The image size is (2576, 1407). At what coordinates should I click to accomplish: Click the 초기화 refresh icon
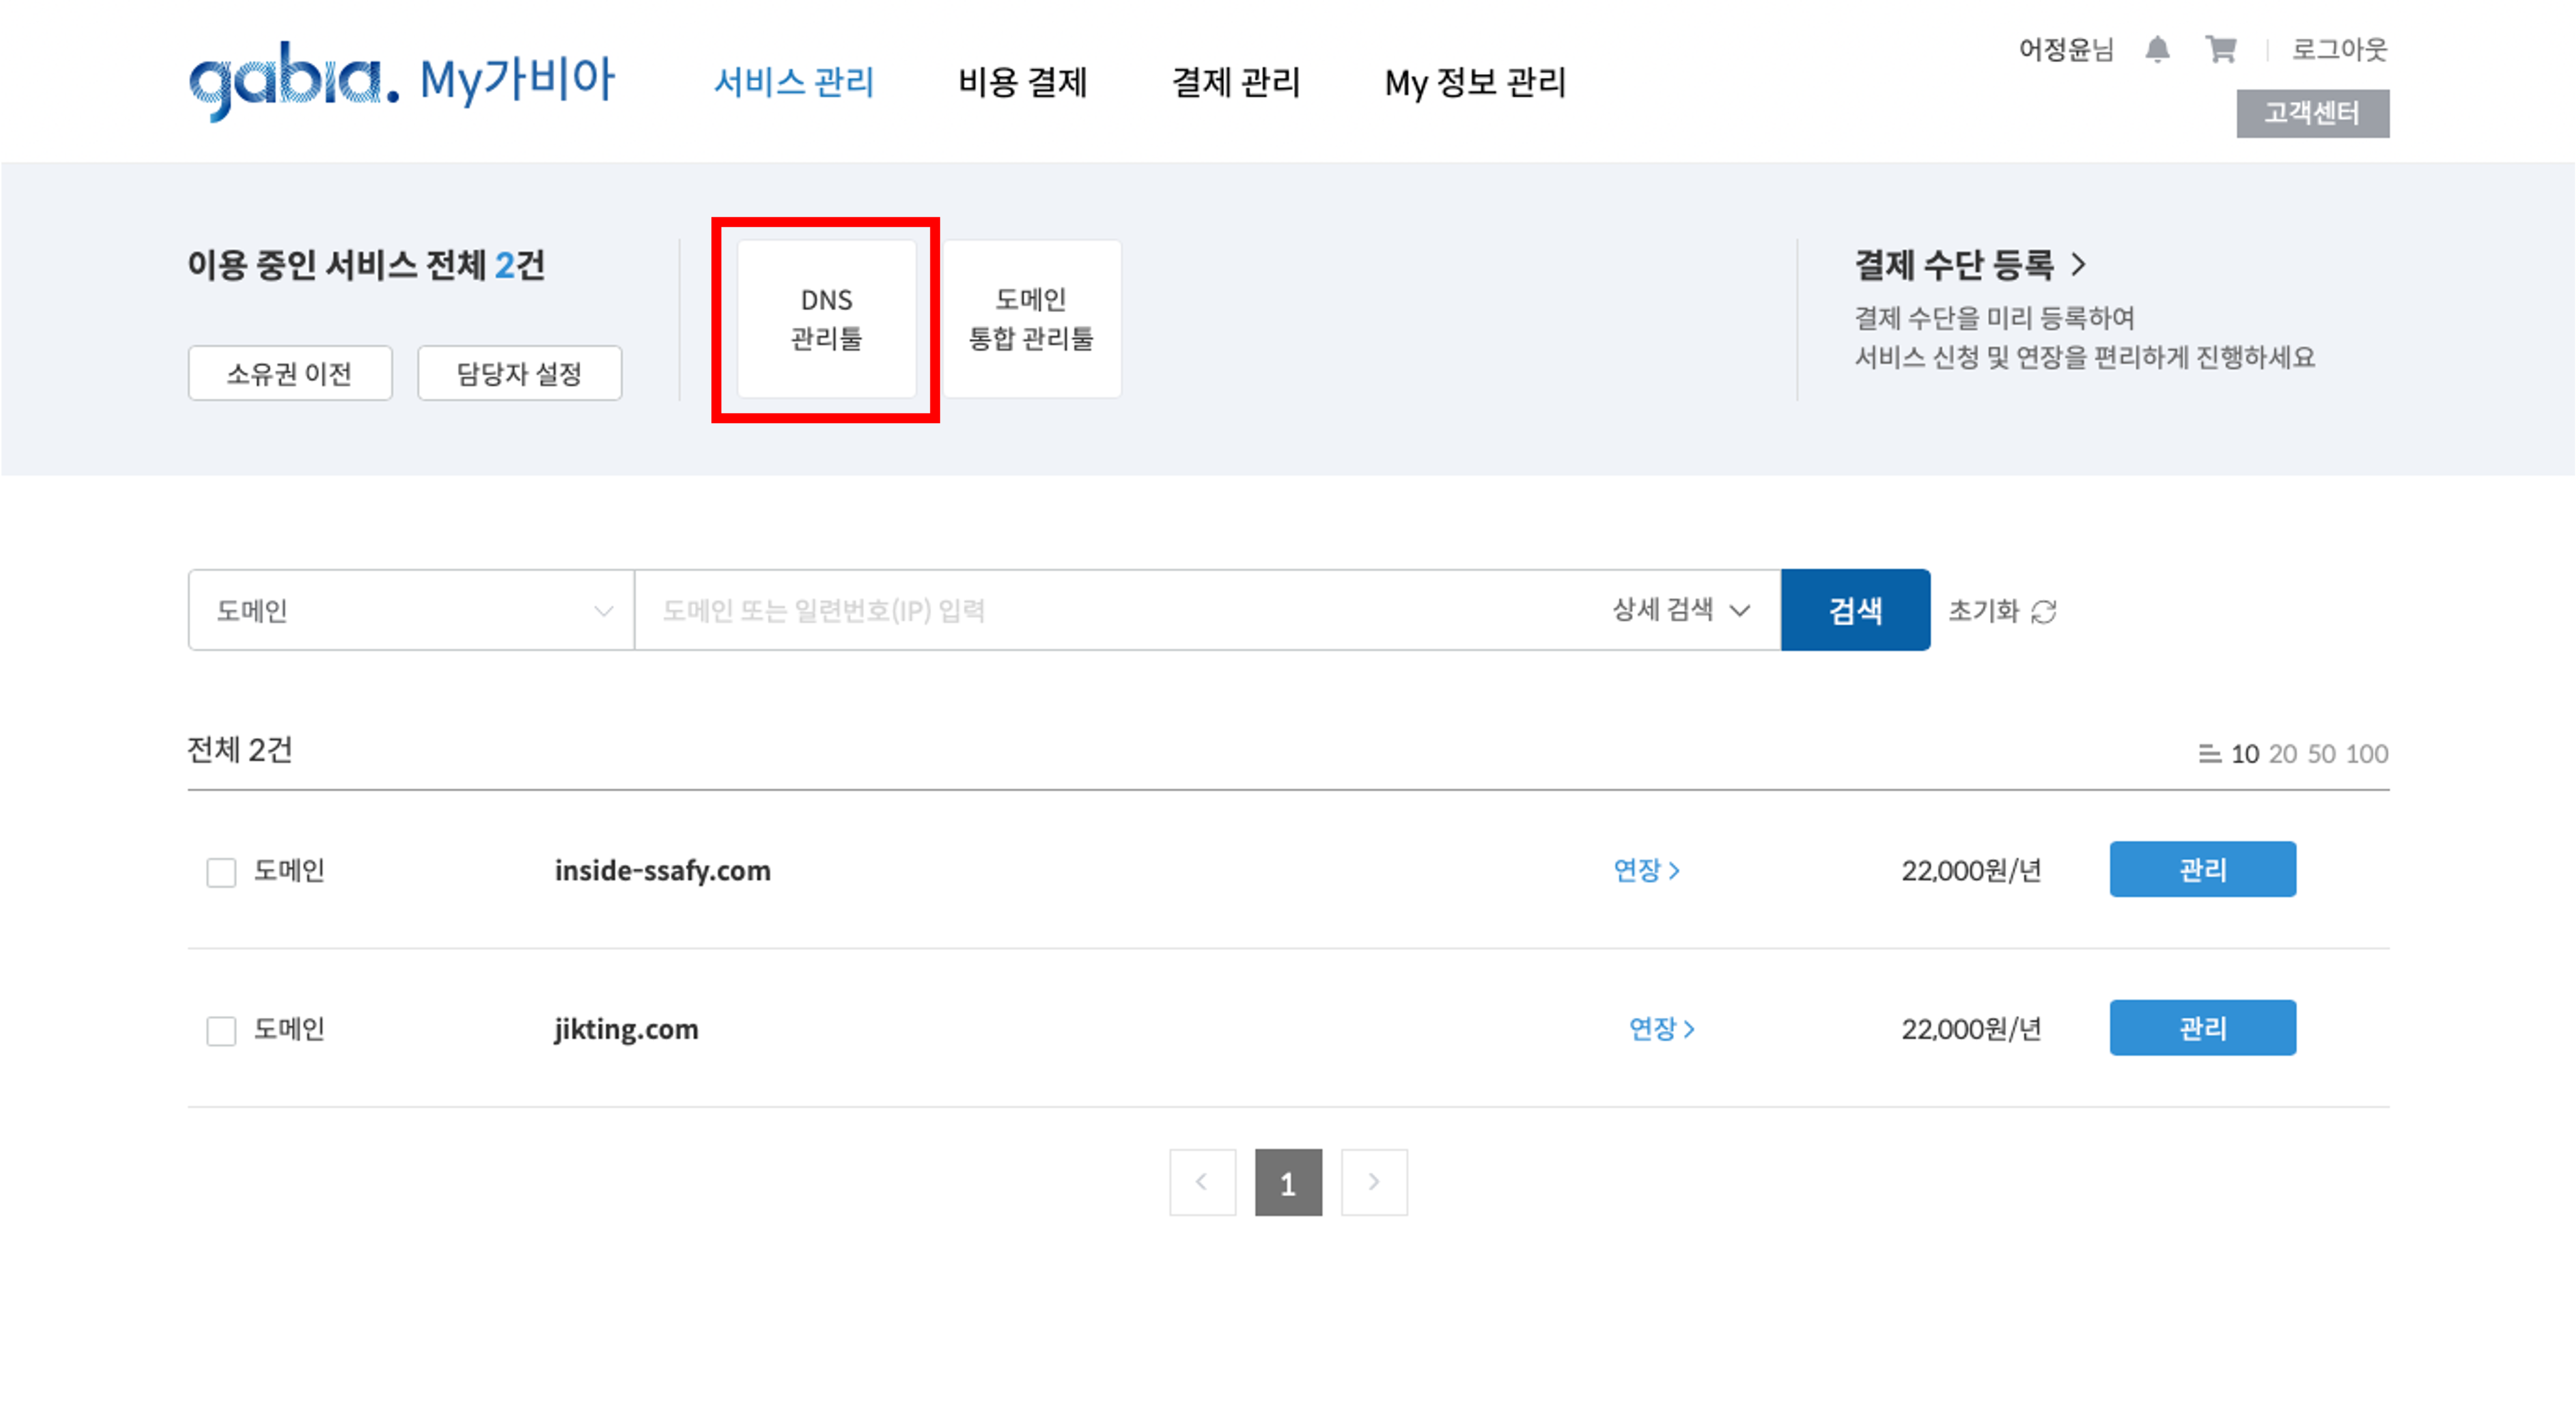click(x=2044, y=611)
